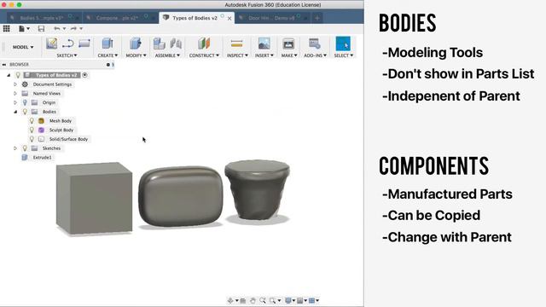
Task: Open the CREATE dropdown menu
Action: [107, 55]
